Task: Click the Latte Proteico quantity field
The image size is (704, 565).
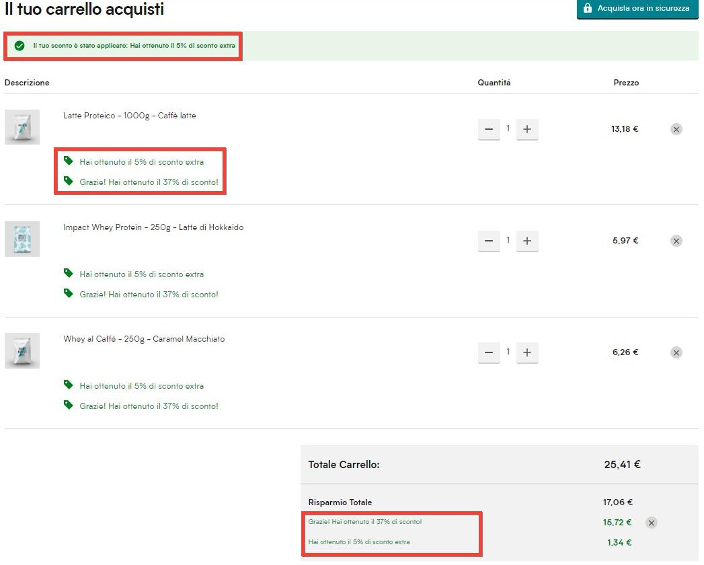Action: pos(508,128)
